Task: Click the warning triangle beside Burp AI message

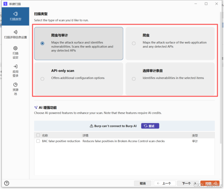Action: point(92,126)
